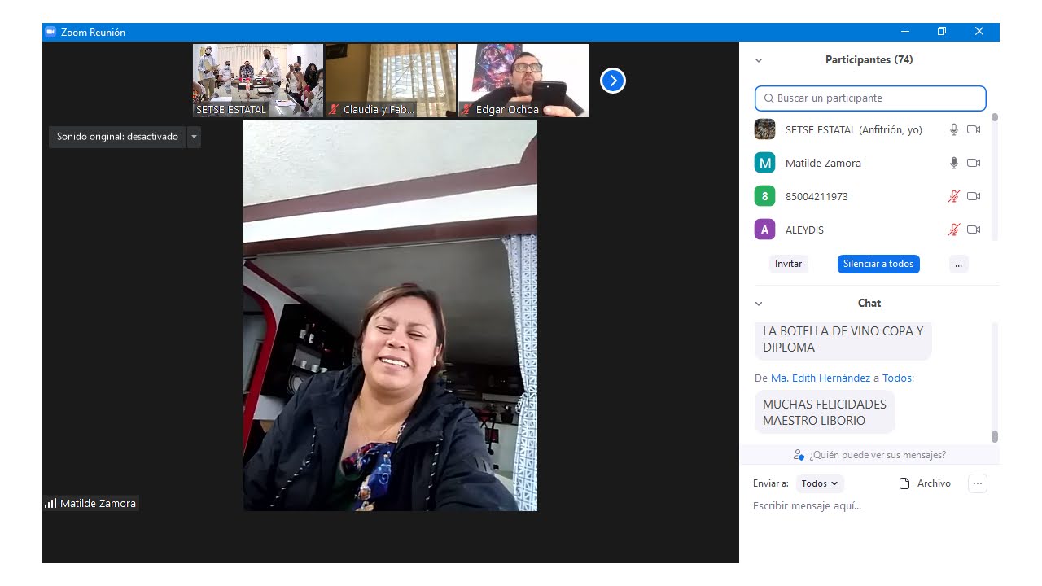Open the Enviar a Todos dropdown
1042x586 pixels.
pos(820,483)
